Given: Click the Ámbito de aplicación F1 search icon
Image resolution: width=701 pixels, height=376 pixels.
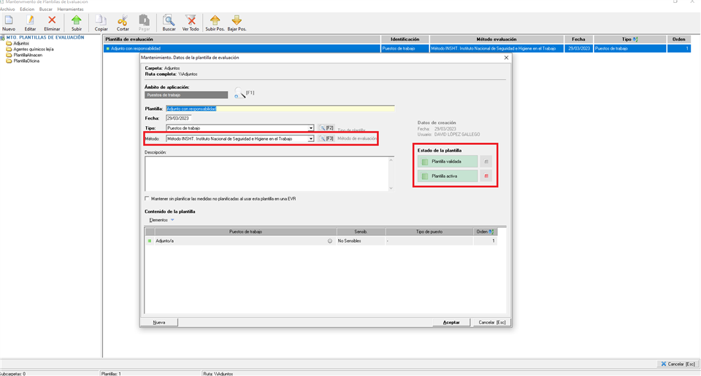Looking at the screenshot, I should coord(240,93).
